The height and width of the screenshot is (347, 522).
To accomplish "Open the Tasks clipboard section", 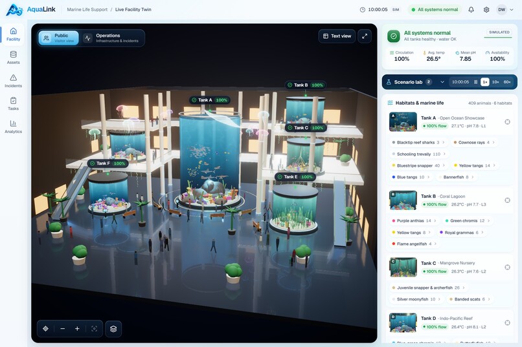I will 13,103.
